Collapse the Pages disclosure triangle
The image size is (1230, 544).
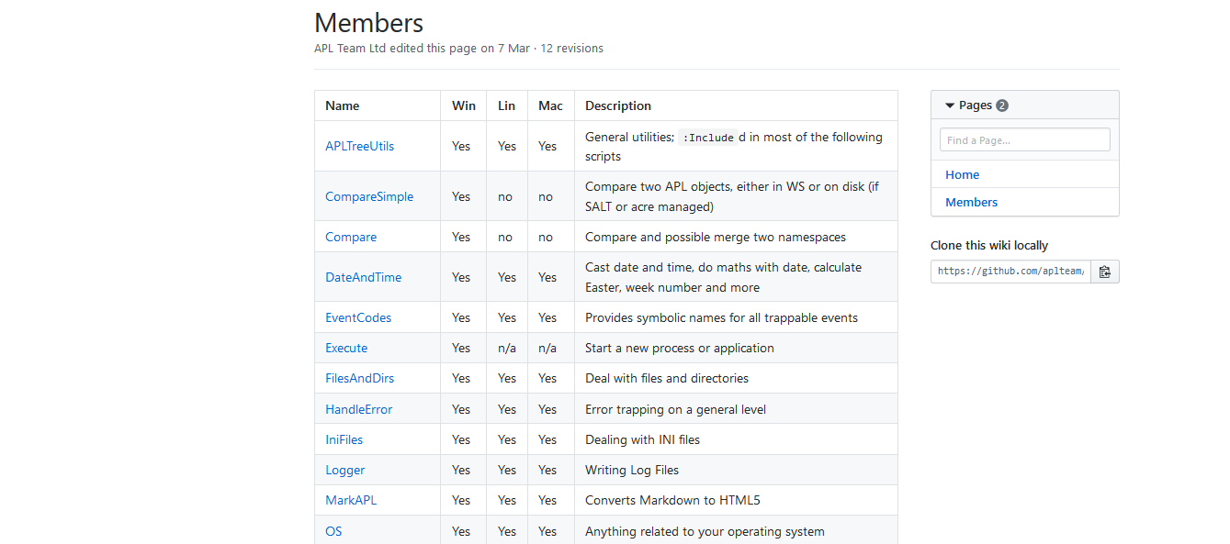950,105
